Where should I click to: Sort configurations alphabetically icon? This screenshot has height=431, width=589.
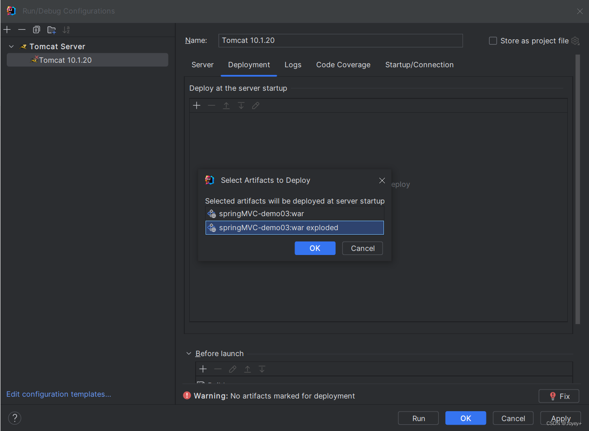click(66, 30)
